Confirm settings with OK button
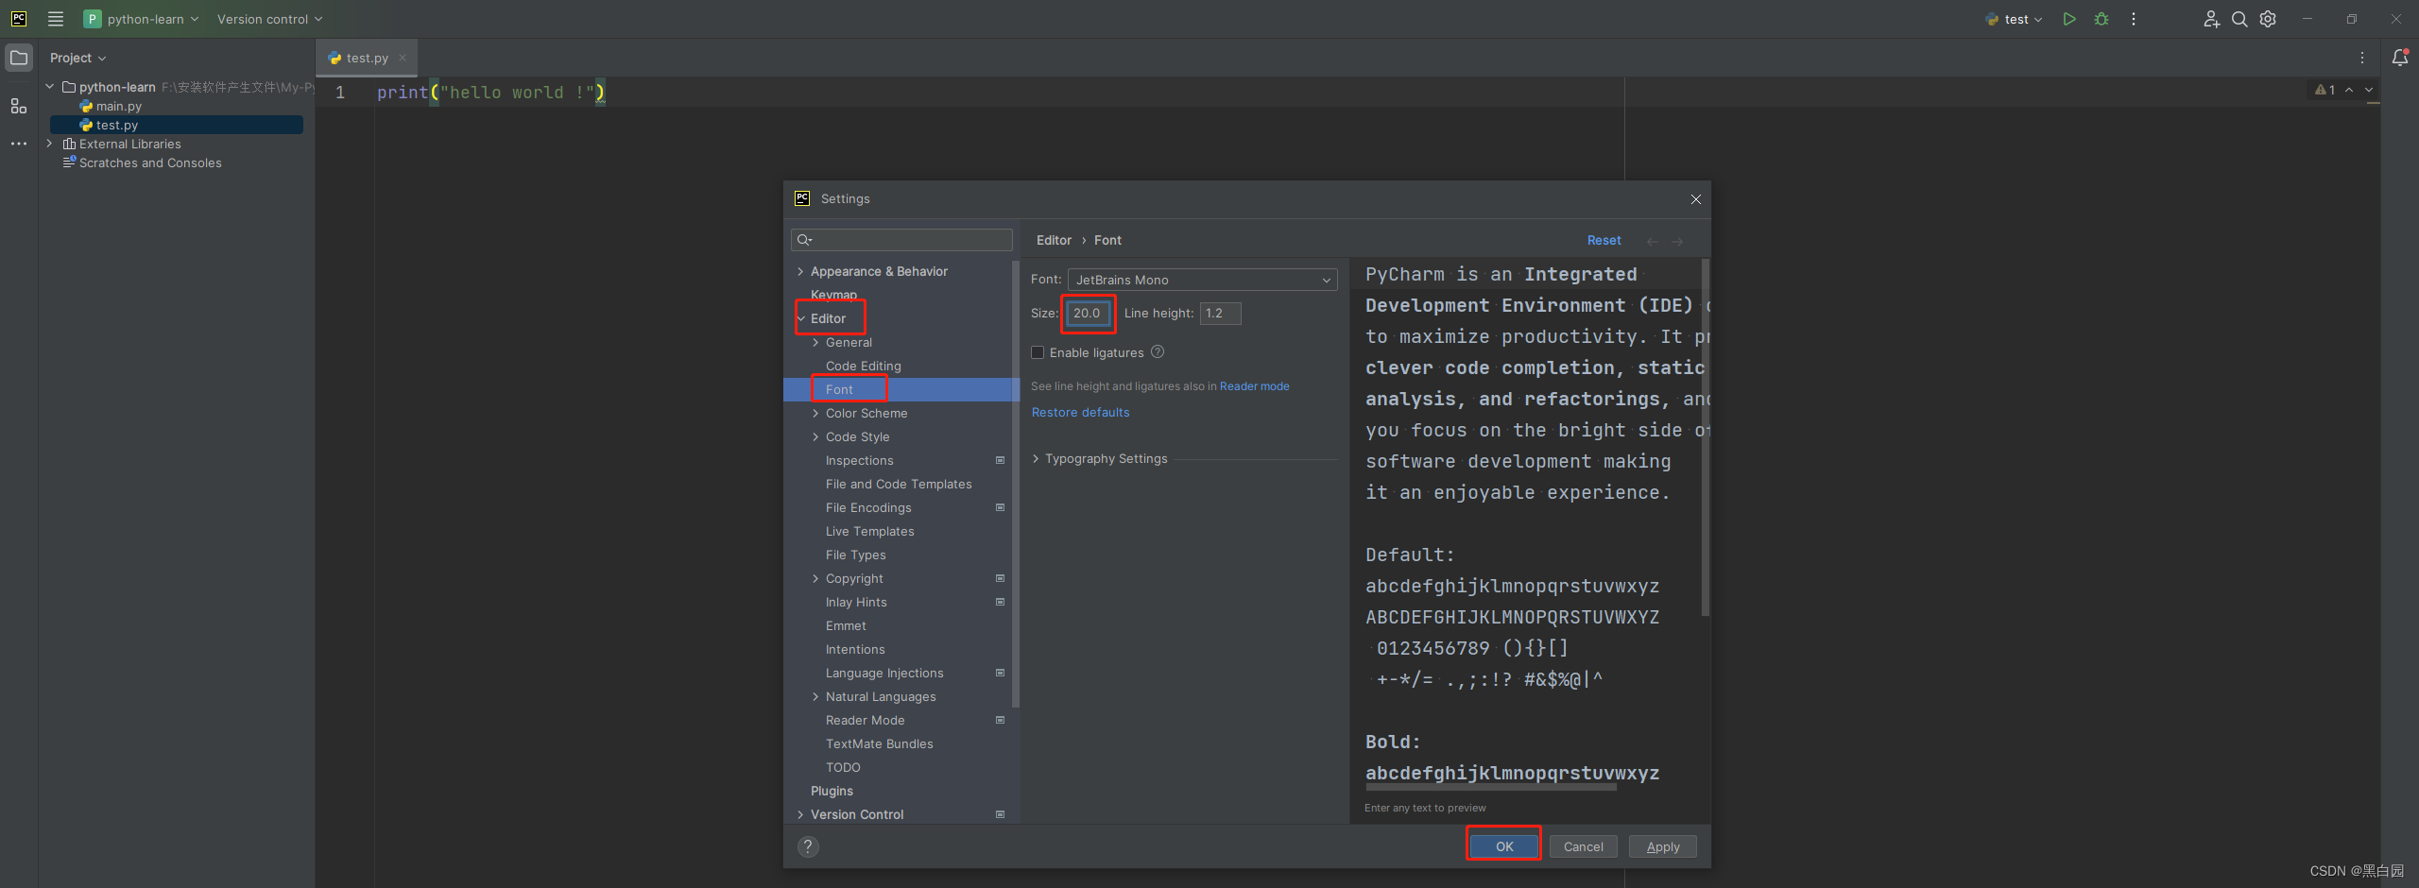 pos(1504,846)
